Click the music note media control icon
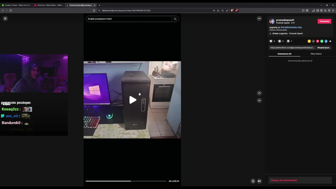 tap(313, 10)
